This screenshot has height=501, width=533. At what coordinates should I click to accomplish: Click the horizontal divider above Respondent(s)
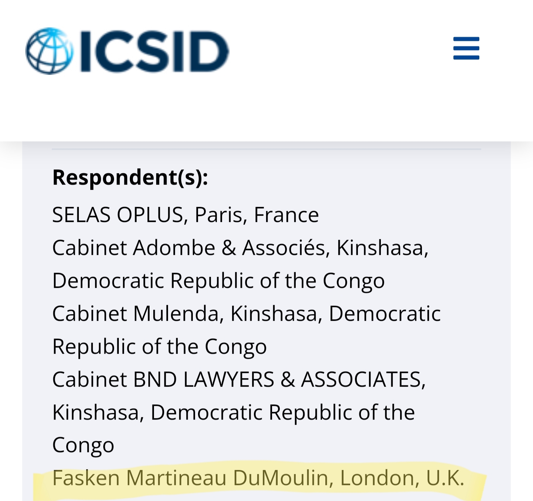[266, 149]
